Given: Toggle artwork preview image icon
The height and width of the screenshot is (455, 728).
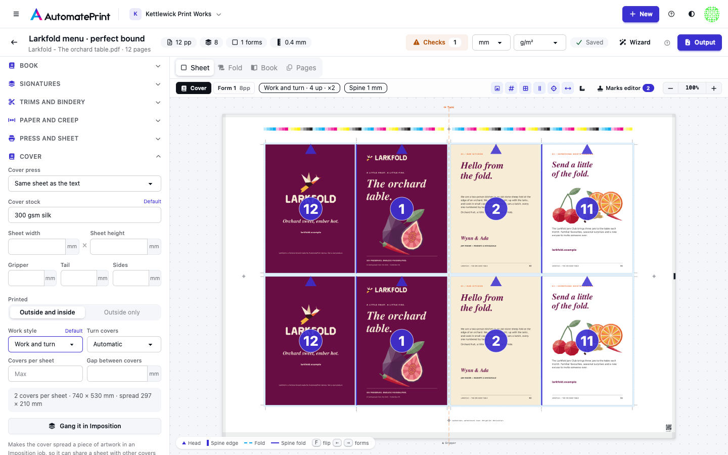Looking at the screenshot, I should (497, 88).
